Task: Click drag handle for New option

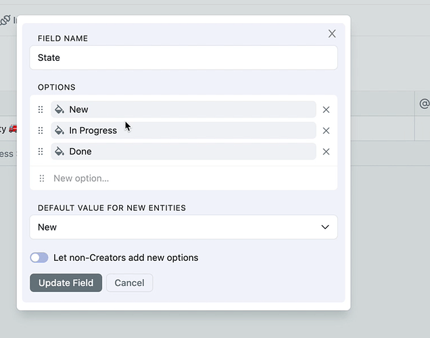Action: [x=41, y=110]
